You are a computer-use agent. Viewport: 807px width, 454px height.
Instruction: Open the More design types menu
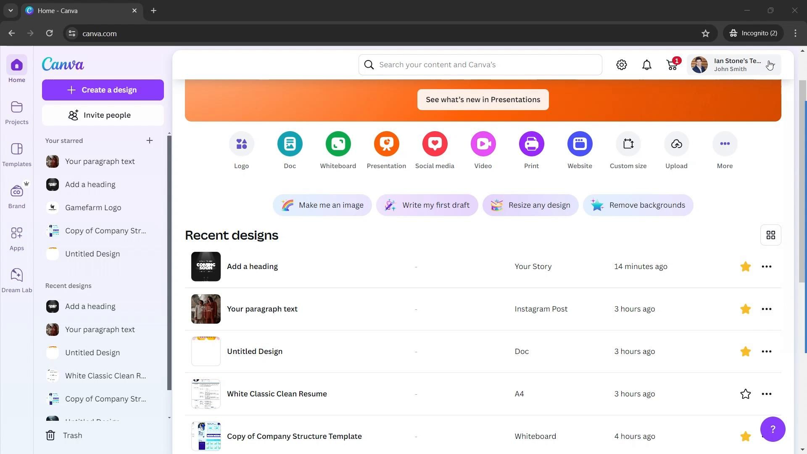pyautogui.click(x=725, y=144)
